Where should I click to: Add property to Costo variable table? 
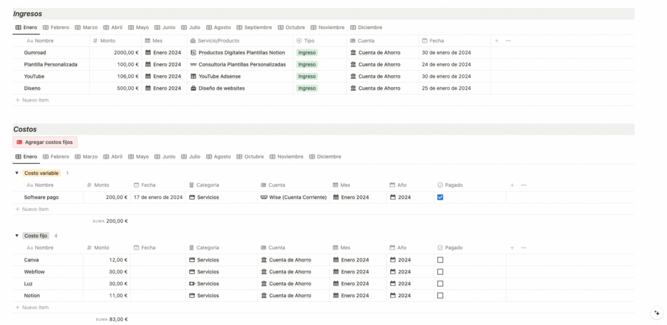click(512, 185)
